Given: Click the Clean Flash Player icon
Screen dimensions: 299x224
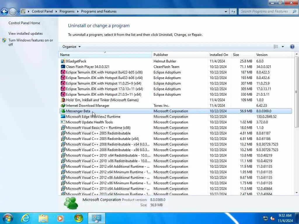Looking at the screenshot, I should pos(63,67).
